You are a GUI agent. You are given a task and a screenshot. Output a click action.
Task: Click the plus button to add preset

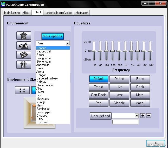click(143, 116)
